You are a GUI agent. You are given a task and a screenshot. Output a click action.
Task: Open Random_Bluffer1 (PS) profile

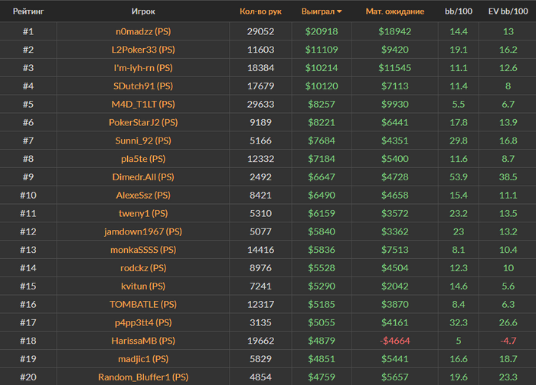(x=142, y=377)
